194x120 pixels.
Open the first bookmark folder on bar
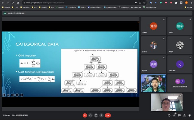[x=6, y=7]
